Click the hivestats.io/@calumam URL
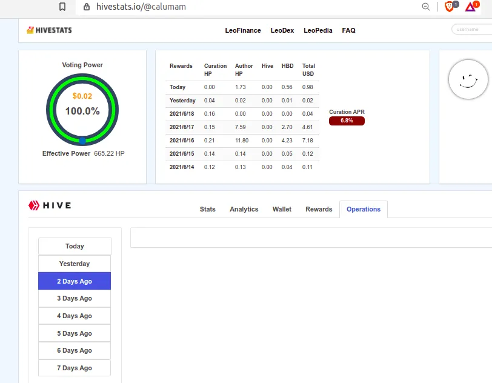The height and width of the screenshot is (383, 492). pyautogui.click(x=141, y=7)
